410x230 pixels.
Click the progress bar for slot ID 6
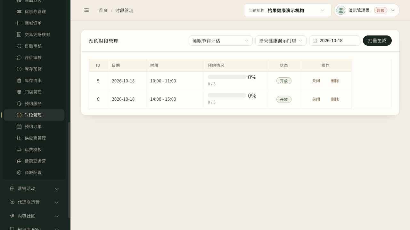[227, 95]
